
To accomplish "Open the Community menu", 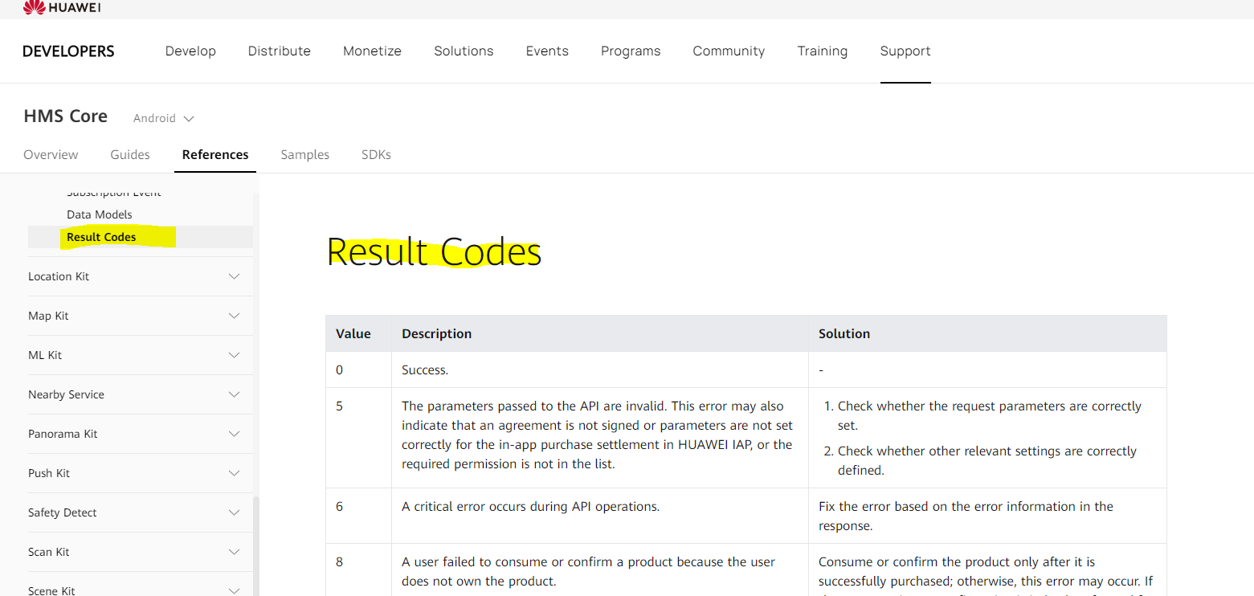I will 729,51.
